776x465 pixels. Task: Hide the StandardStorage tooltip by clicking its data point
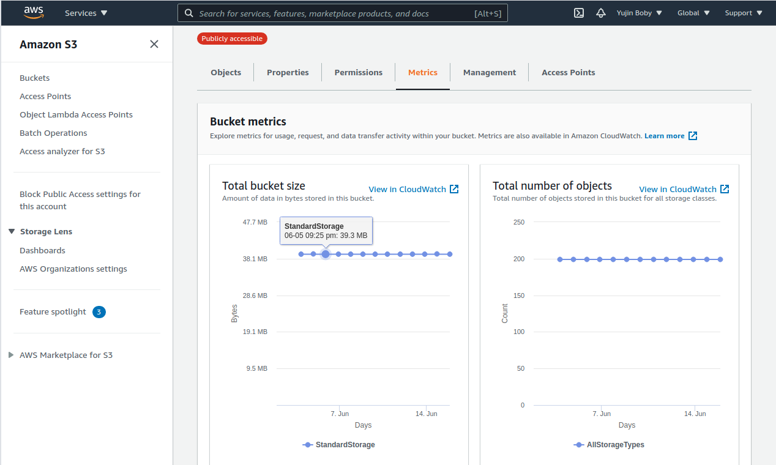(x=325, y=253)
